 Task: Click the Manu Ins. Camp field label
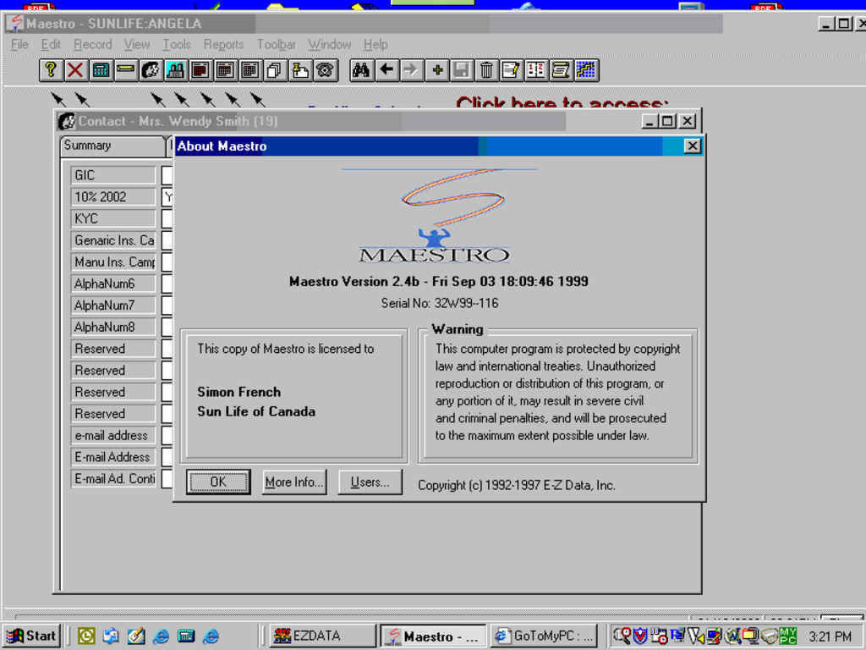(113, 262)
